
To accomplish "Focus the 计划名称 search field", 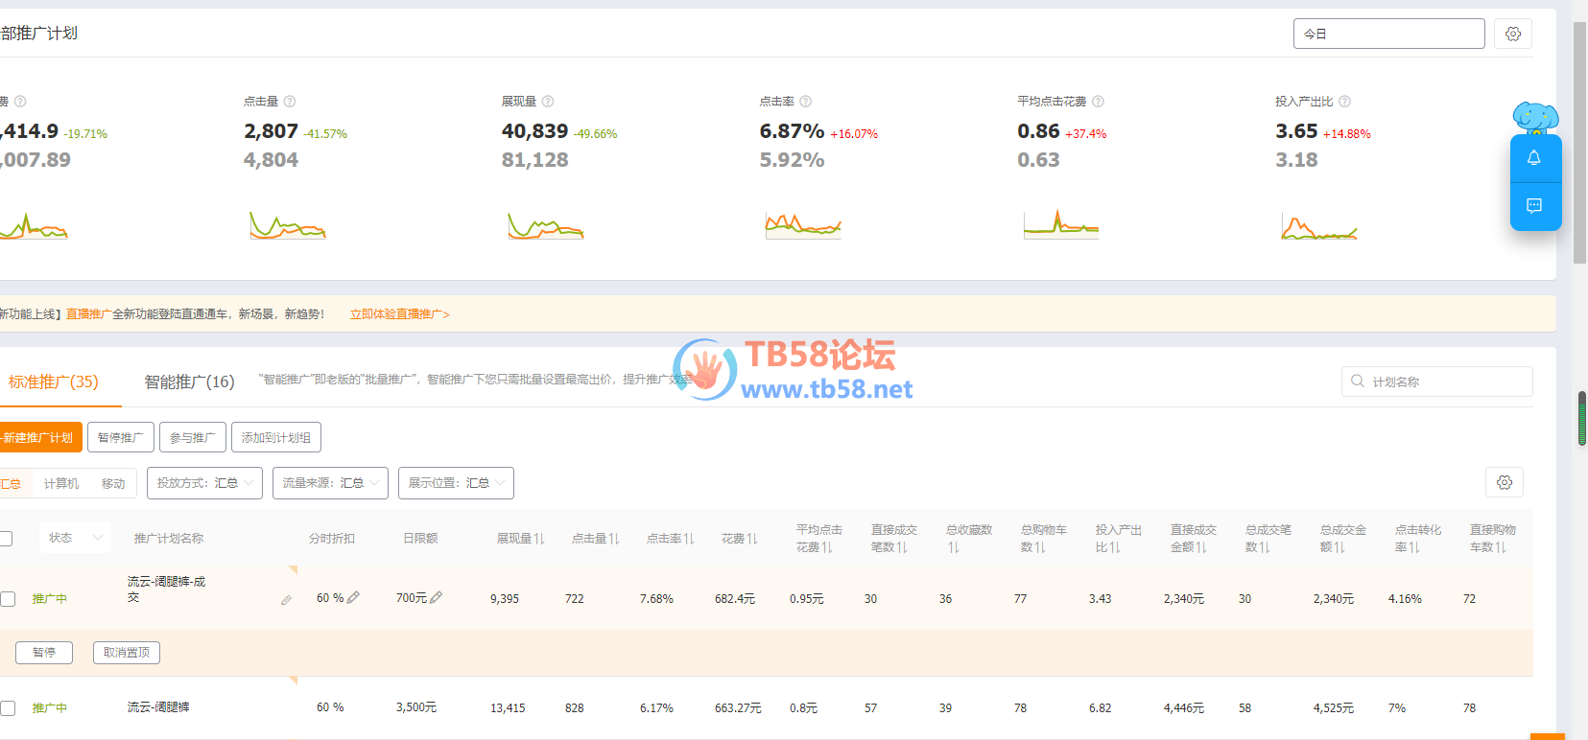I will (1437, 382).
